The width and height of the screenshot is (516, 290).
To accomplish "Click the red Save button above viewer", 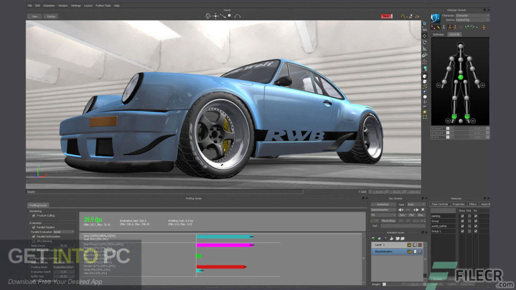I will click(x=386, y=16).
